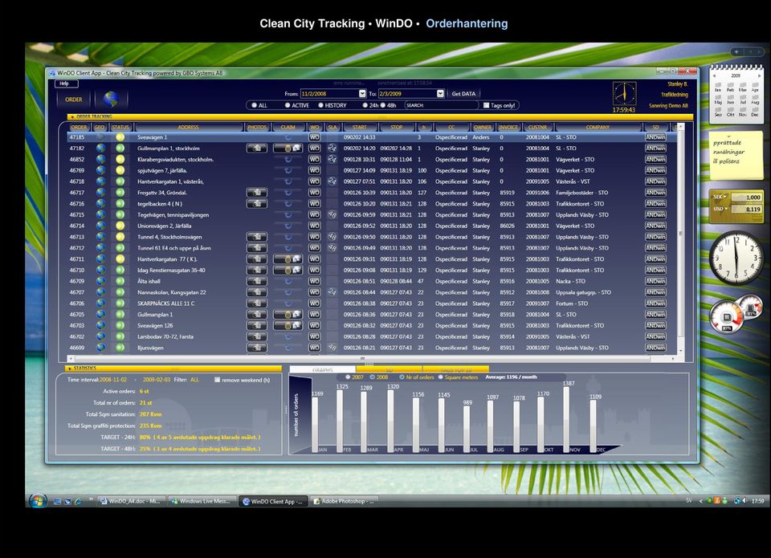Select the ALL filter radio button
771x558 pixels.
[255, 105]
